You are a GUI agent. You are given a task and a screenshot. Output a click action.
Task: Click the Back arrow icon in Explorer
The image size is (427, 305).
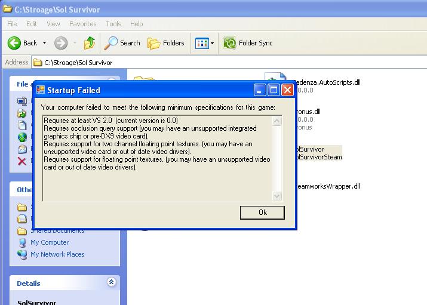click(x=14, y=43)
